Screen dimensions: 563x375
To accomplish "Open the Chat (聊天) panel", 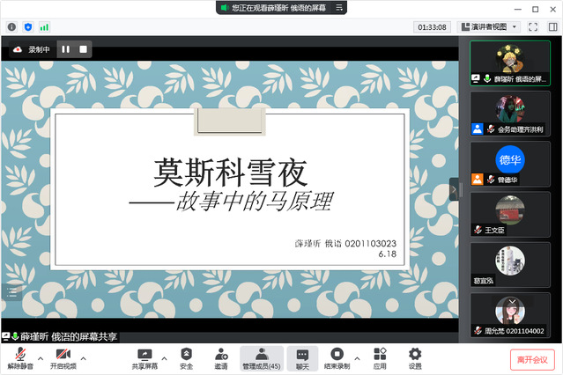I will point(302,357).
